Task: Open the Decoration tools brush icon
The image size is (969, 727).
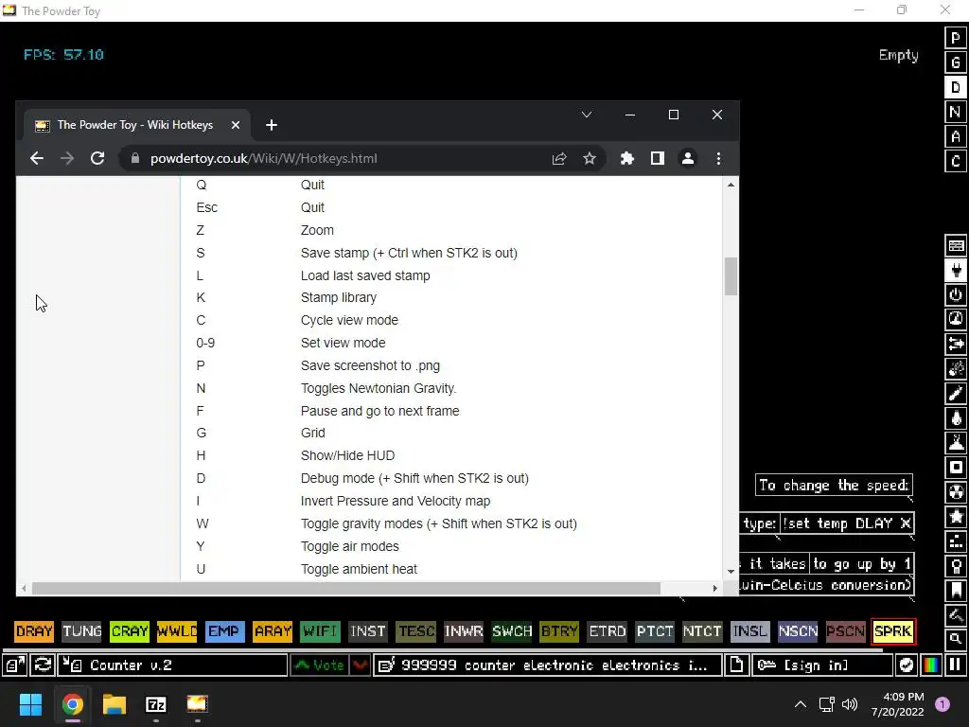Action: (956, 615)
